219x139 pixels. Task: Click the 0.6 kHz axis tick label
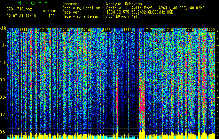[3, 132]
